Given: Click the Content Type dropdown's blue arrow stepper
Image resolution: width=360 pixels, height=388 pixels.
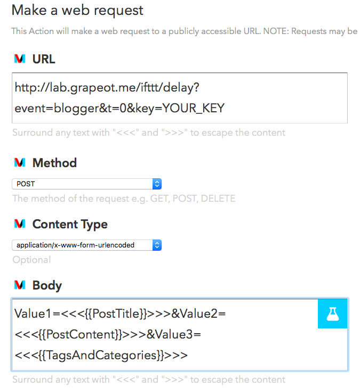Looking at the screenshot, I should point(157,245).
